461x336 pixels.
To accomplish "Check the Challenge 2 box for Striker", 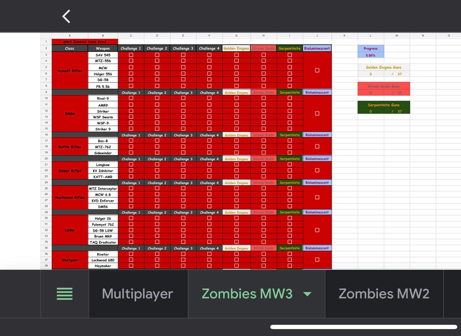I will click(157, 111).
